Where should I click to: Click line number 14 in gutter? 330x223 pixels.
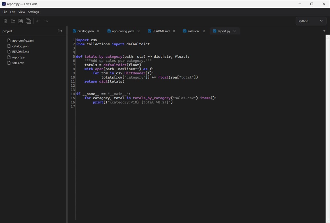click(x=73, y=94)
